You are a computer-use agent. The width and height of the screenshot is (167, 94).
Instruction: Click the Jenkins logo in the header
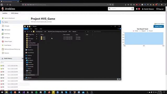coord(8,9)
